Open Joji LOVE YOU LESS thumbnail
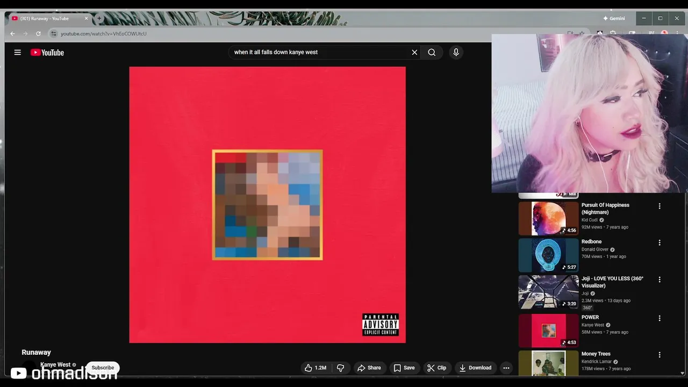This screenshot has width=688, height=387. [x=548, y=292]
